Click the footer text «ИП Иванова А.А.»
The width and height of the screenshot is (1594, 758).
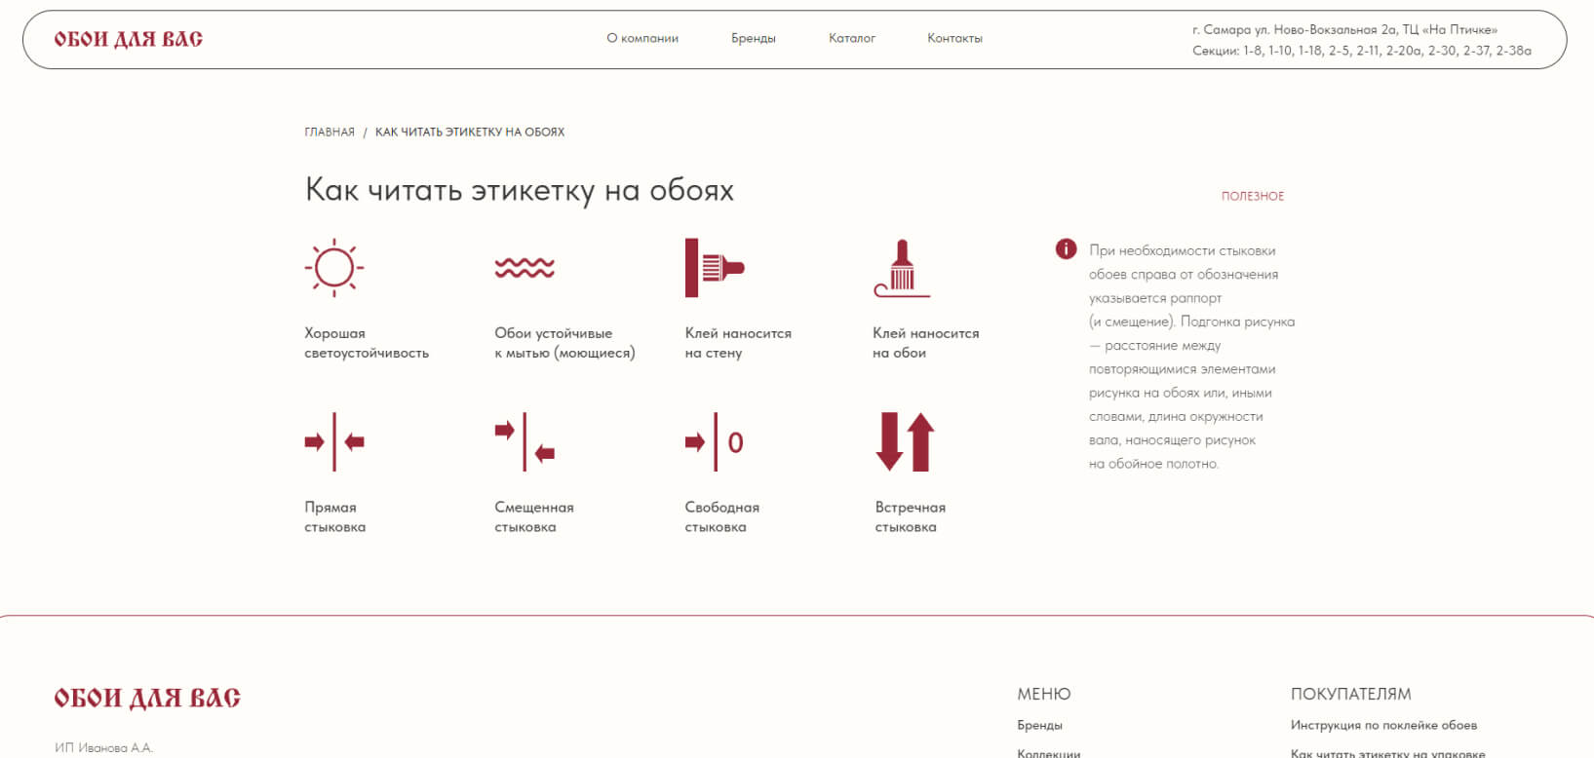pyautogui.click(x=104, y=747)
